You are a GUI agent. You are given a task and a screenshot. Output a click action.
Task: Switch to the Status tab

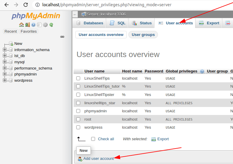(141, 23)
